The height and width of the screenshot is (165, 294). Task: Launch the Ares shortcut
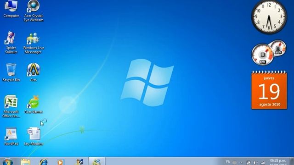pyautogui.click(x=34, y=72)
